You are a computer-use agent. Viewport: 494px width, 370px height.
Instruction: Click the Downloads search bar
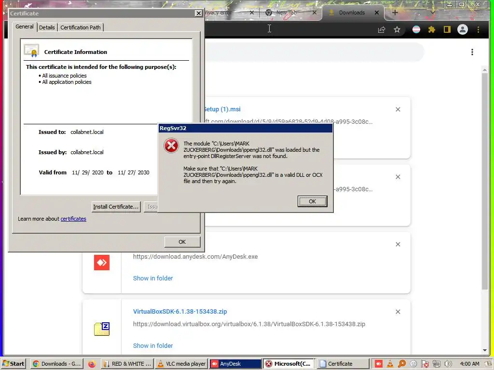click(x=314, y=52)
